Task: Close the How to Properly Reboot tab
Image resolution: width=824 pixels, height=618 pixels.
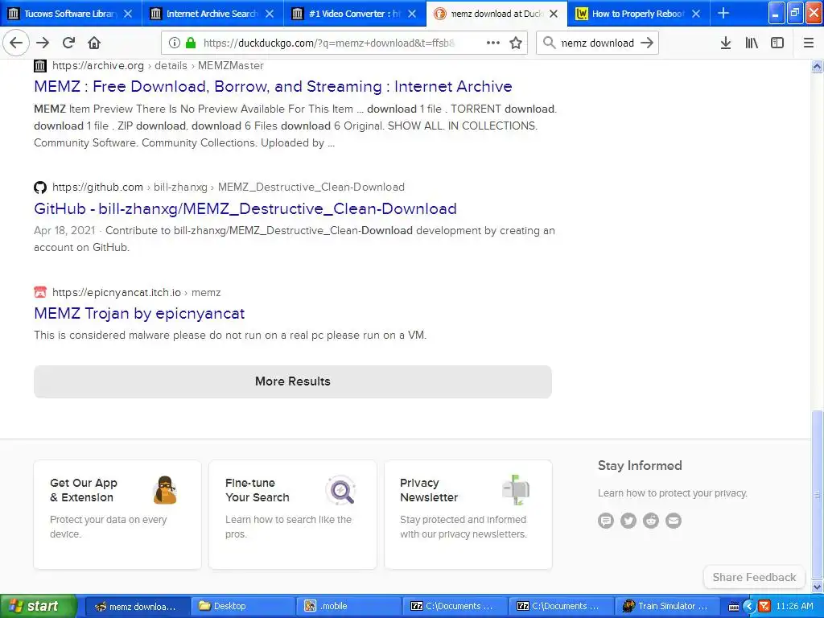Action: click(x=696, y=14)
